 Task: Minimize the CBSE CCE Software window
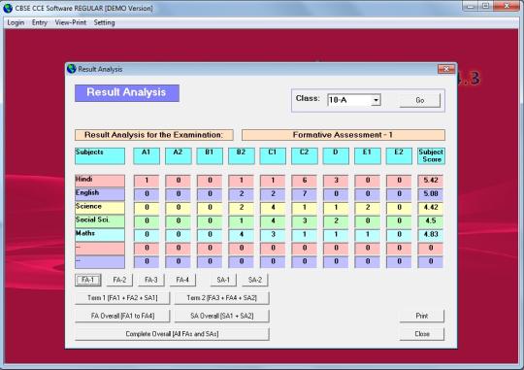tap(471, 6)
